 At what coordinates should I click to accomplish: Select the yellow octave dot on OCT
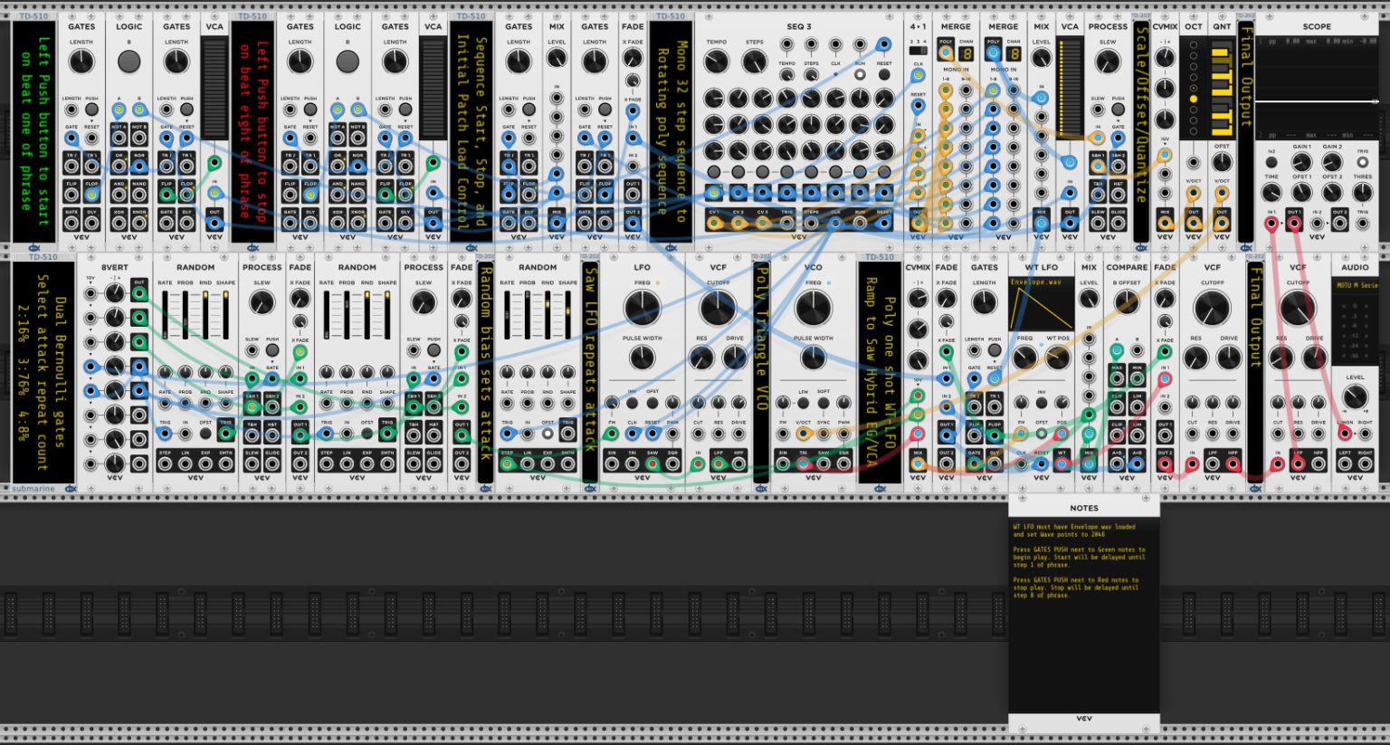[1193, 99]
